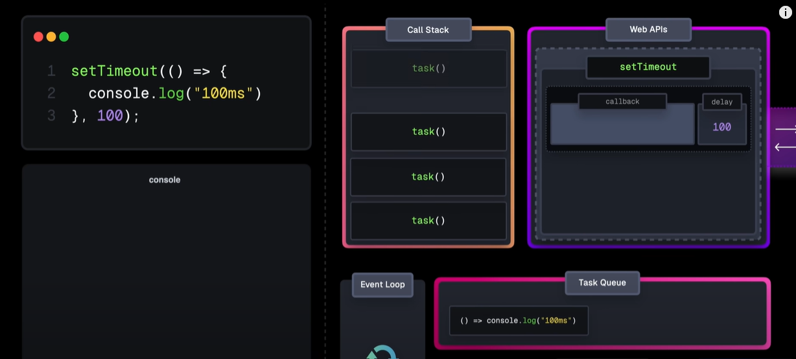Click the delay label tag
796x359 pixels.
click(x=722, y=102)
